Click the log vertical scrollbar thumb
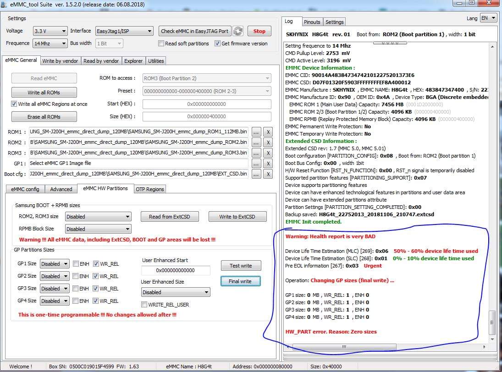 [x=492, y=322]
